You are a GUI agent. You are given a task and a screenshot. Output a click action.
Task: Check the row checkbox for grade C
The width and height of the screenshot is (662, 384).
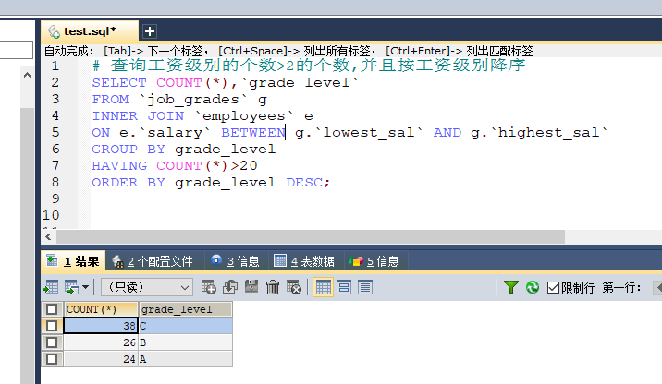coord(52,326)
